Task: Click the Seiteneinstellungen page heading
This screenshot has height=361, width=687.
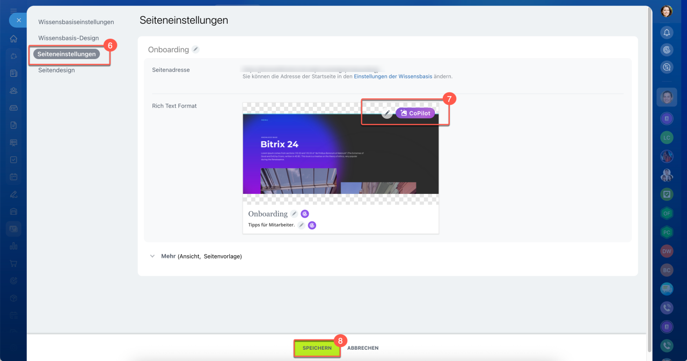Action: coord(184,20)
